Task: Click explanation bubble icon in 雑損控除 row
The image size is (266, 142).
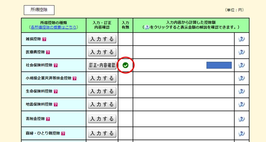Action: tap(242, 39)
